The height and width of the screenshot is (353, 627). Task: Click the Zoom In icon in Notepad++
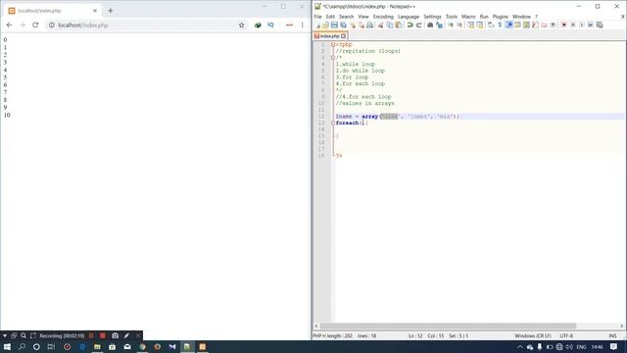coord(451,25)
